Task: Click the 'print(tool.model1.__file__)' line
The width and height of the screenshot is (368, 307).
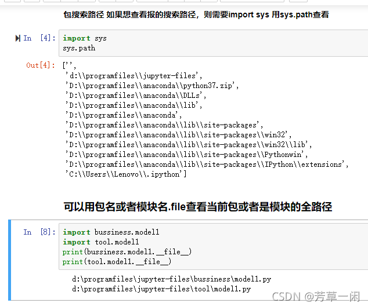Action: click(117, 262)
